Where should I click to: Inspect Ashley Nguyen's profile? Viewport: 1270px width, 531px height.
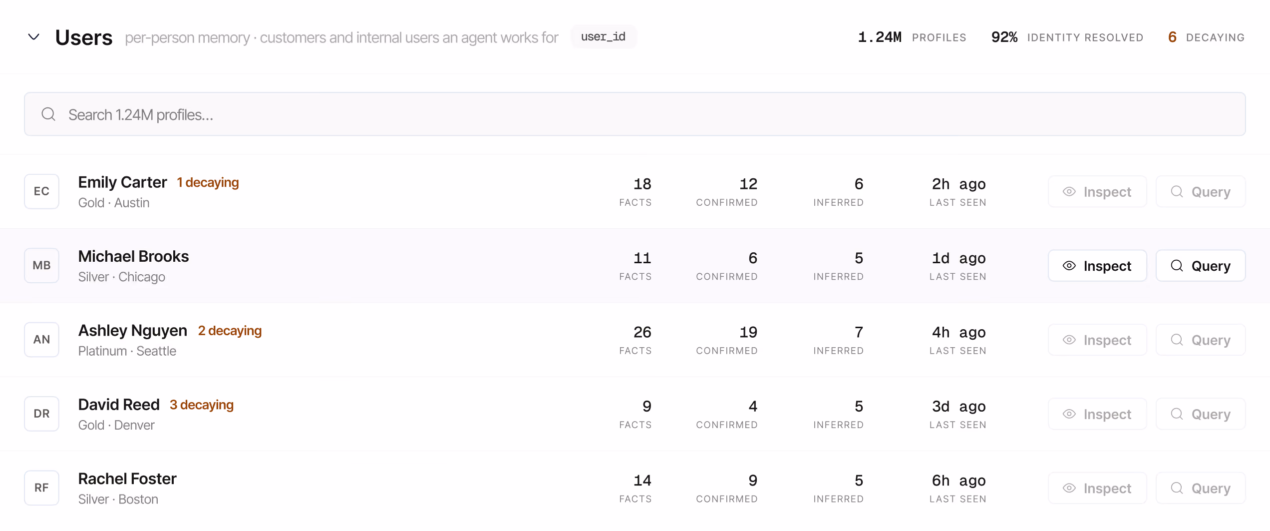click(1097, 340)
